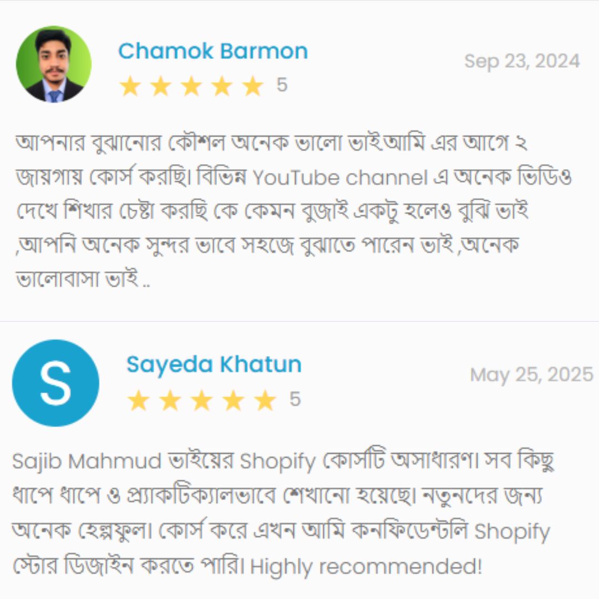The width and height of the screenshot is (599, 599).
Task: Select third star in Chamok's rating
Action: [x=191, y=86]
